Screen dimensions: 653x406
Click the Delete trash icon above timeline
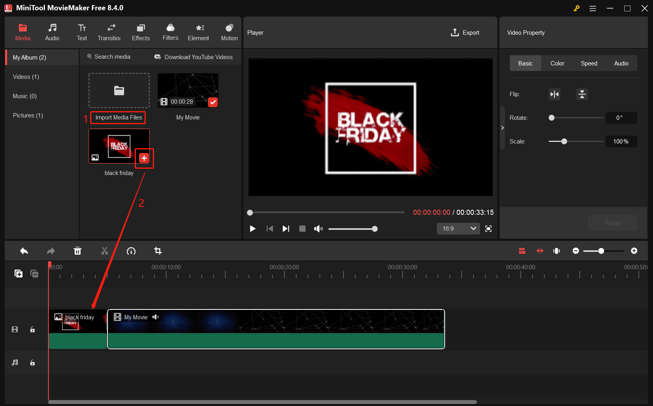(78, 251)
